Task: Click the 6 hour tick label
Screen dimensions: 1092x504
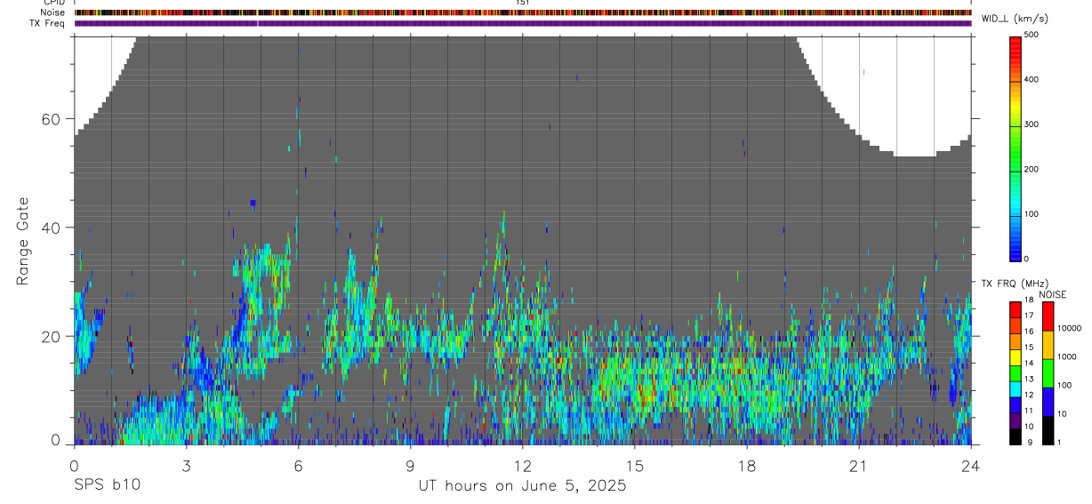Action: point(299,466)
